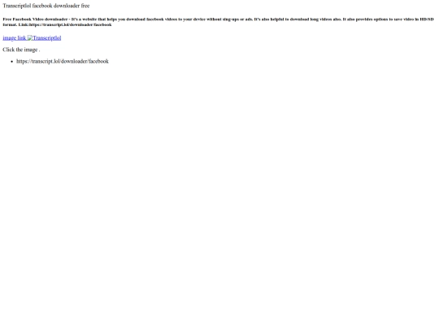Screen dimensions: 439x329
Task: Click "format." starting the second bold line
Action: [10, 24]
